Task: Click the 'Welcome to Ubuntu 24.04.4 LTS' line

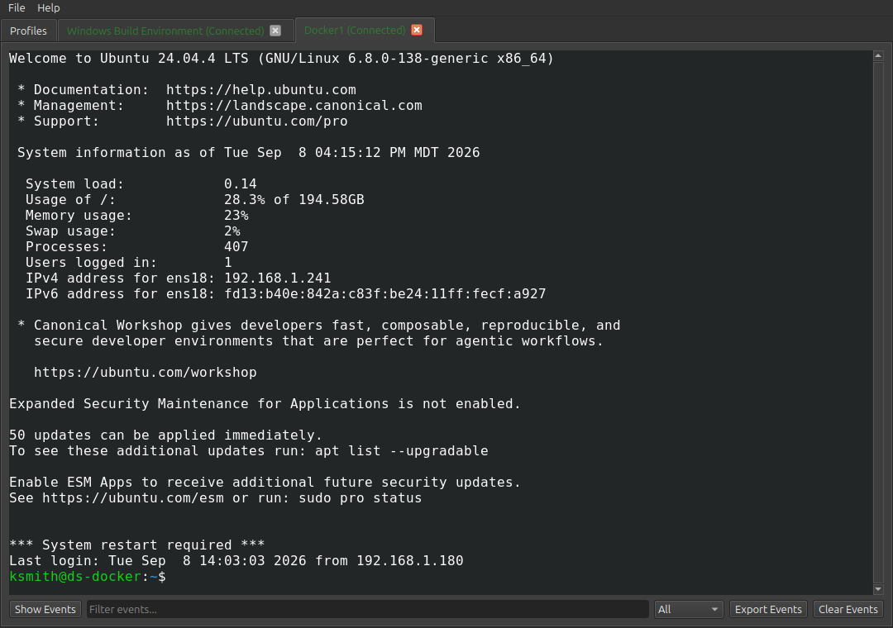Action: [x=281, y=59]
